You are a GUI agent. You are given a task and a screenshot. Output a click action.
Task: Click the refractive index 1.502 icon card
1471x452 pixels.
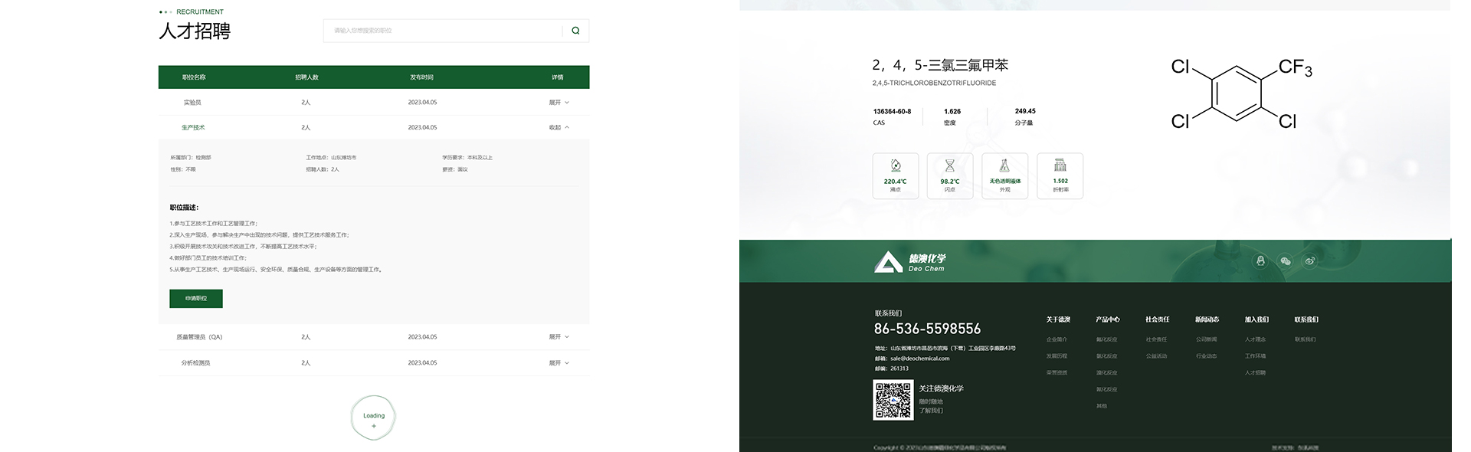[1060, 175]
